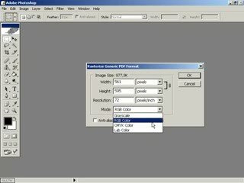
Task: Switch to Quick Mask mode
Action: pyautogui.click(x=14, y=136)
